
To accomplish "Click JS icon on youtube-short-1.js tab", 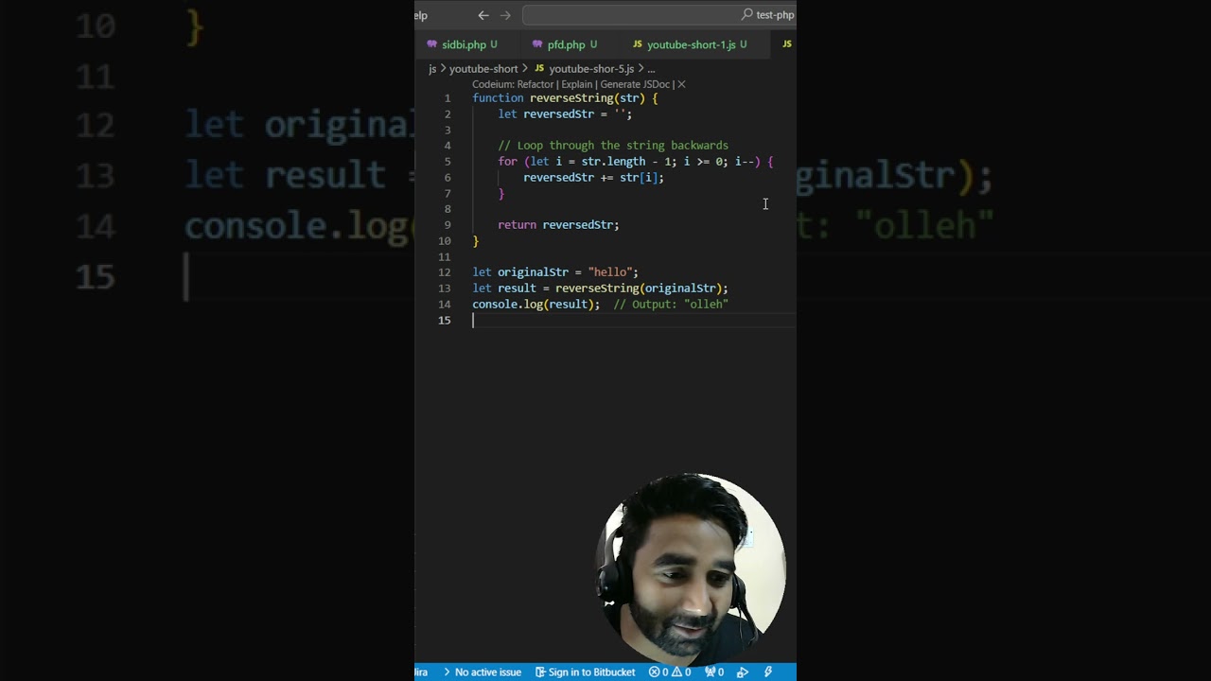I will 638,44.
